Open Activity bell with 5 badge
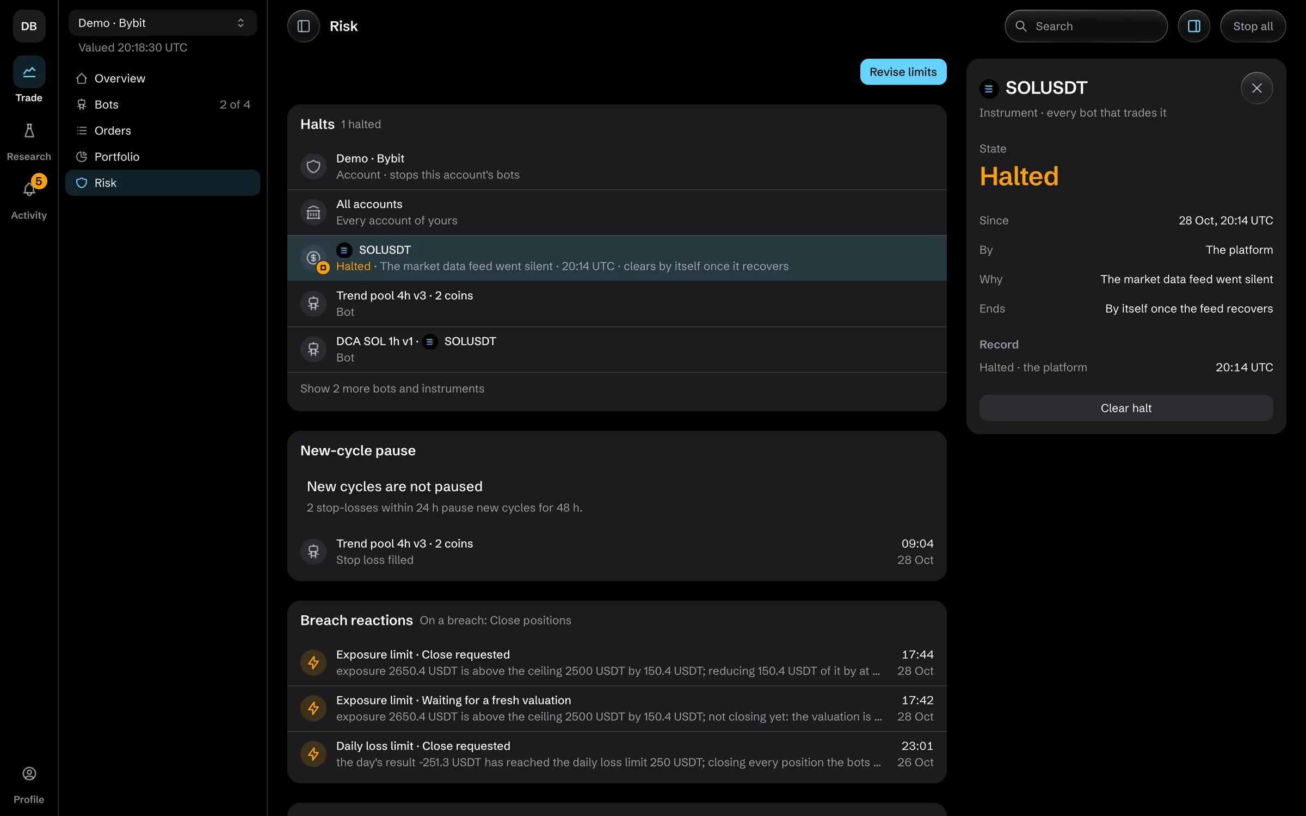 (29, 189)
